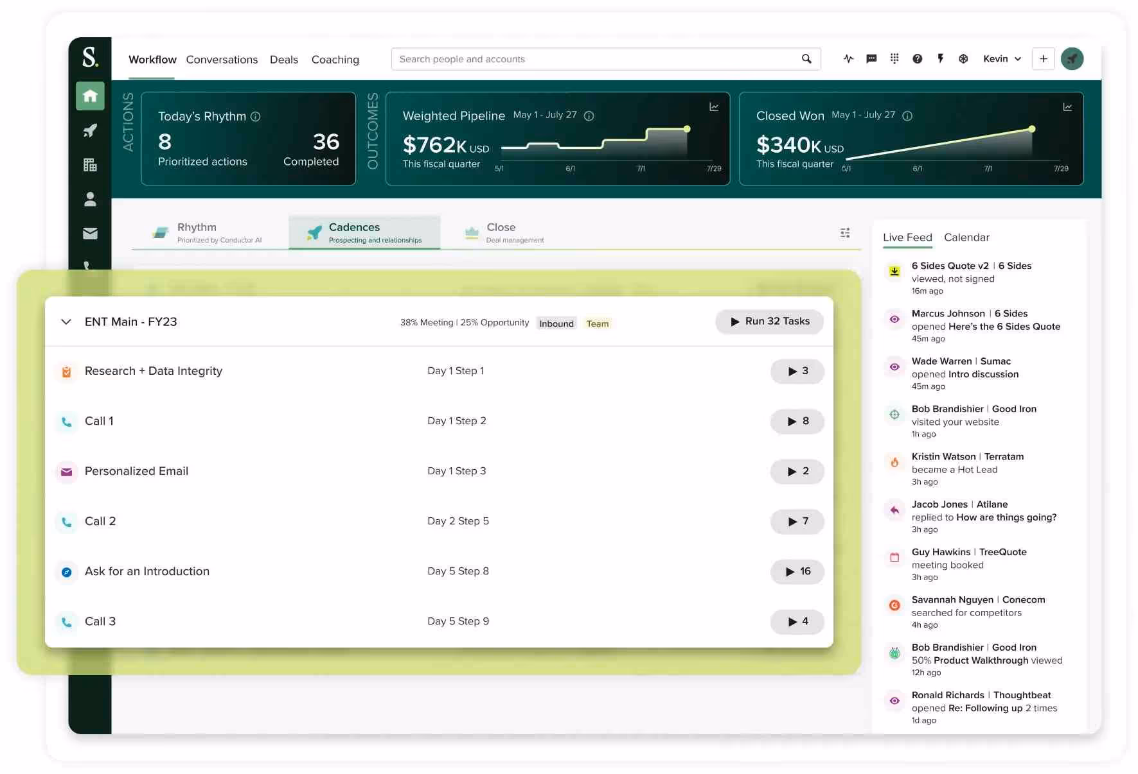
Task: Open the dialer keypad icon in top bar
Action: [894, 58]
